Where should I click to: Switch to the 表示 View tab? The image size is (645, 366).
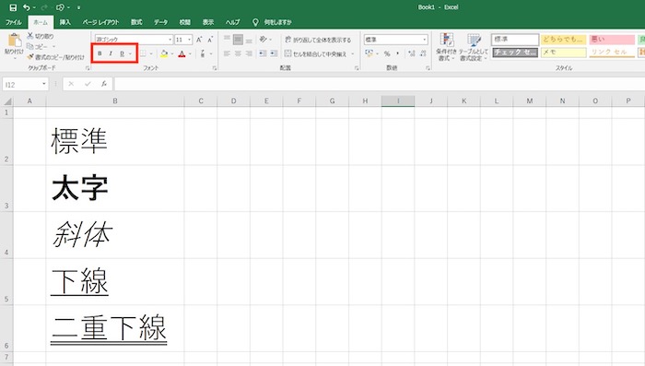(208, 22)
